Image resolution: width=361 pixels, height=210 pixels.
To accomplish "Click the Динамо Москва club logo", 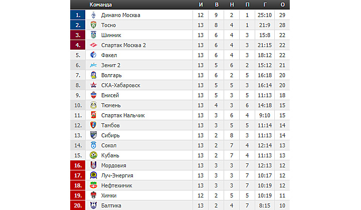I will click(x=93, y=15).
